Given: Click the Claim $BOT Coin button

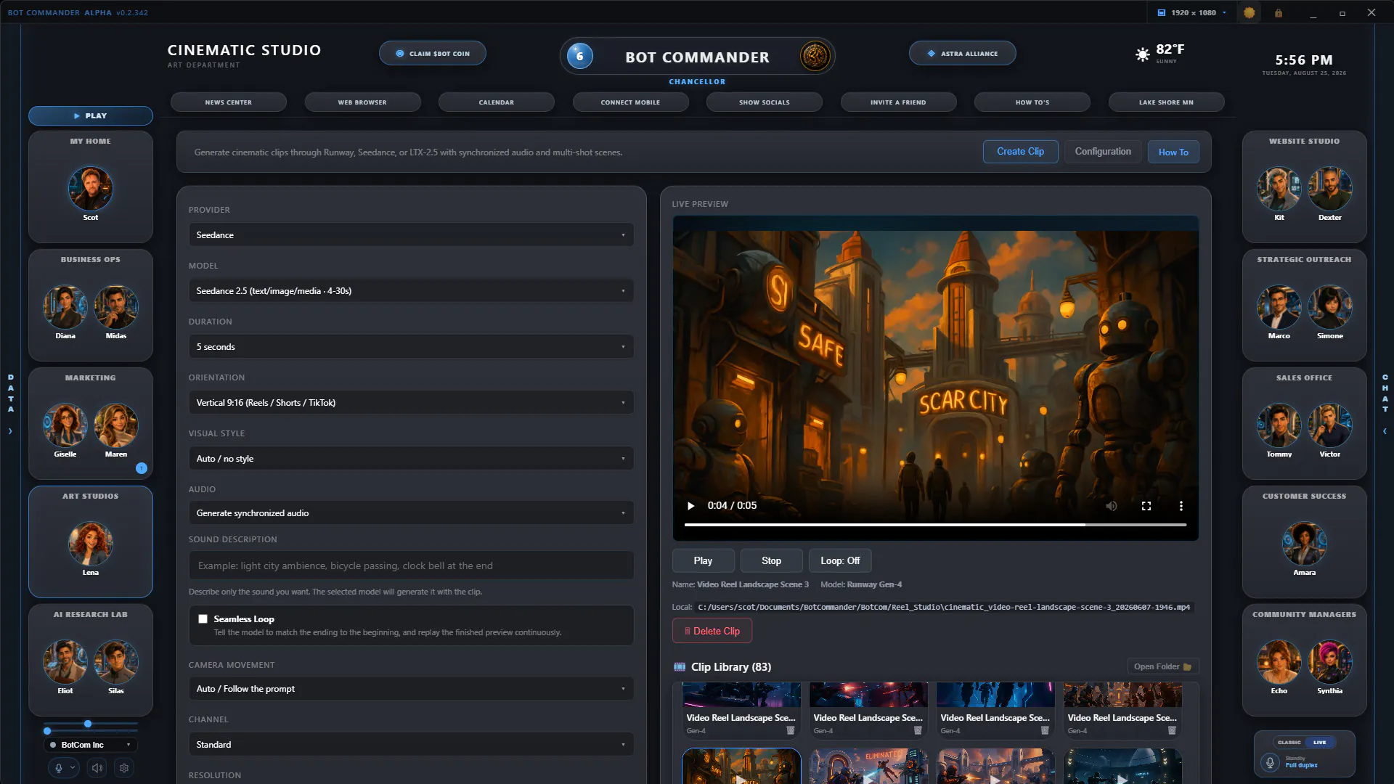Looking at the screenshot, I should tap(433, 54).
